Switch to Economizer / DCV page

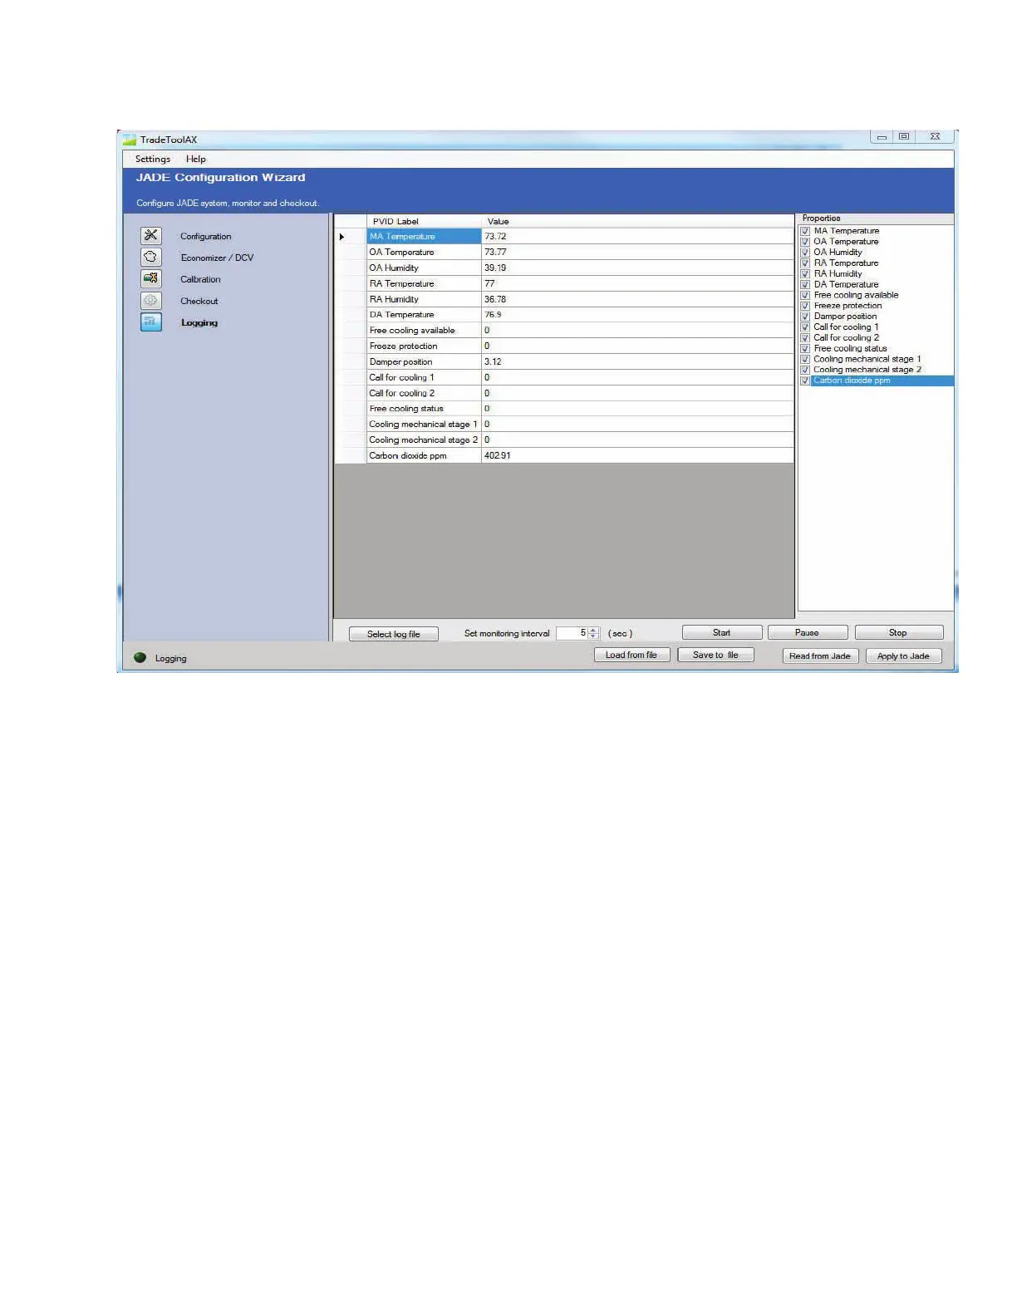[x=217, y=258]
